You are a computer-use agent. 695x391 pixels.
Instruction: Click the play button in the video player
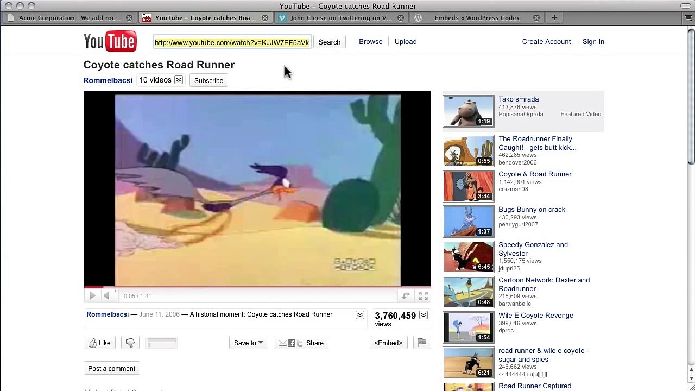tap(92, 296)
